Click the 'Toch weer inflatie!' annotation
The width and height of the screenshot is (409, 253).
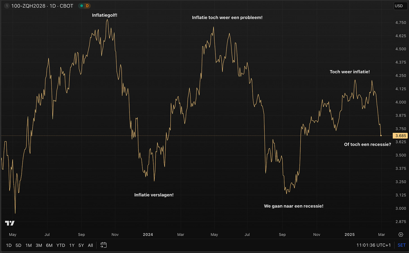[x=350, y=72]
